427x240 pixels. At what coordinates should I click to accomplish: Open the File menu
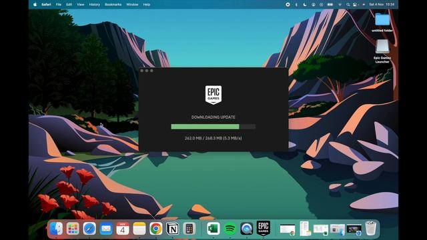59,5
